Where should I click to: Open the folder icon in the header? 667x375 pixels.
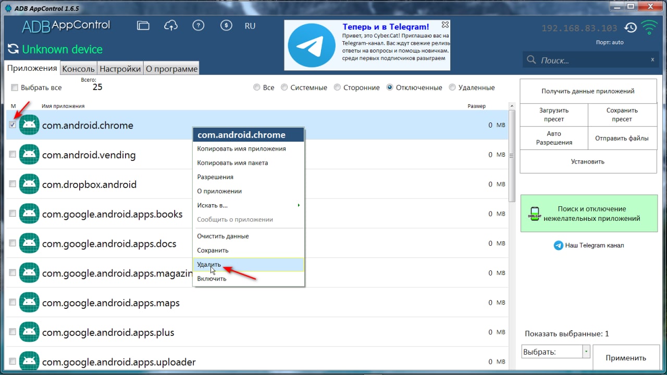pos(143,26)
